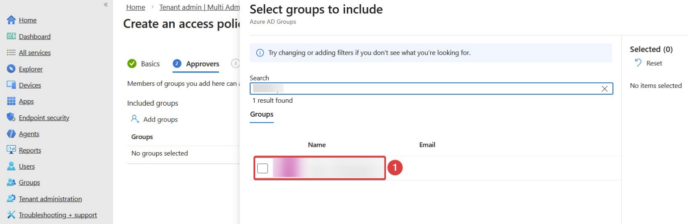
Task: Click the Troubleshooting wrench icon
Action: click(11, 215)
